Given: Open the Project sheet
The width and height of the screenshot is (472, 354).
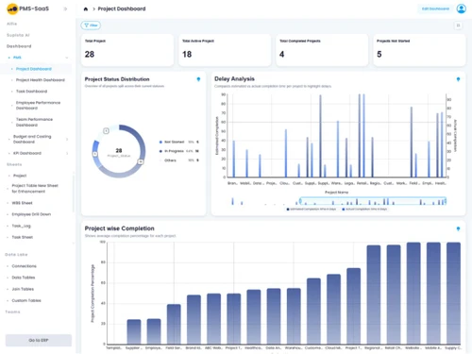Looking at the screenshot, I should (x=20, y=176).
